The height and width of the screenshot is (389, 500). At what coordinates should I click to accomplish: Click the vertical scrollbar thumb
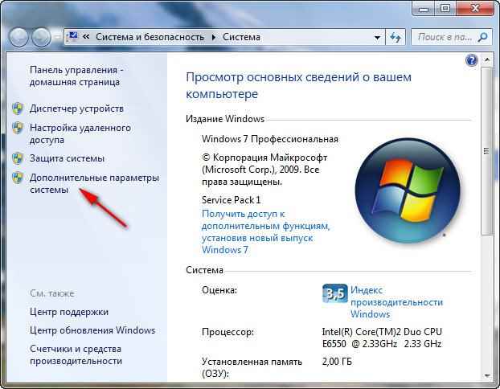486,151
